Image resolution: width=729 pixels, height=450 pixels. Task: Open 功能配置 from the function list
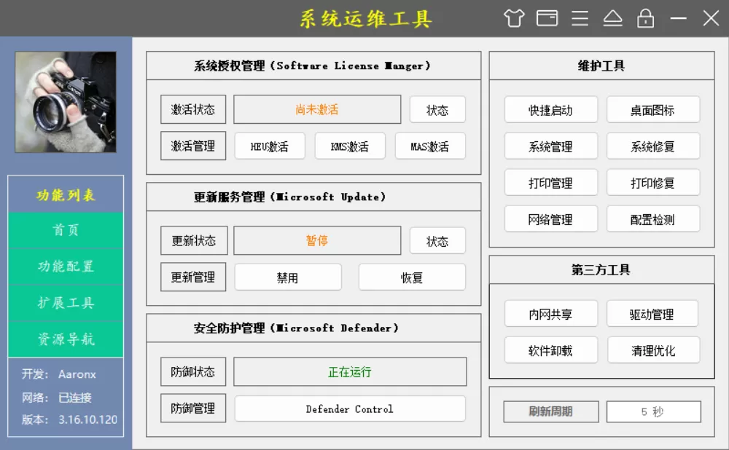click(x=66, y=267)
